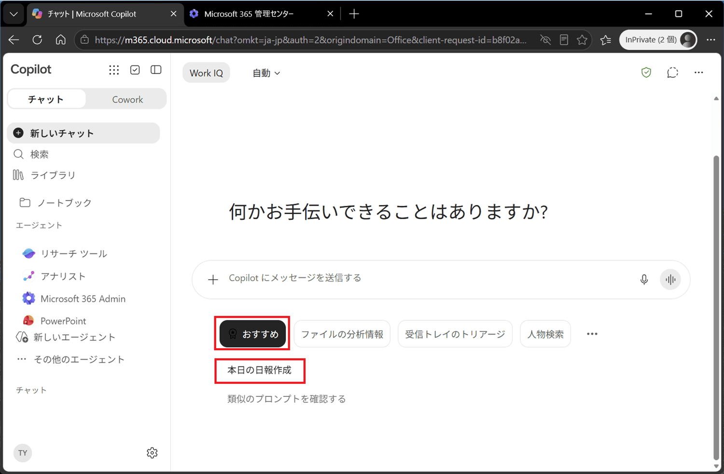724x474 pixels.
Task: Click the plus attach icon in message box
Action: coord(213,279)
